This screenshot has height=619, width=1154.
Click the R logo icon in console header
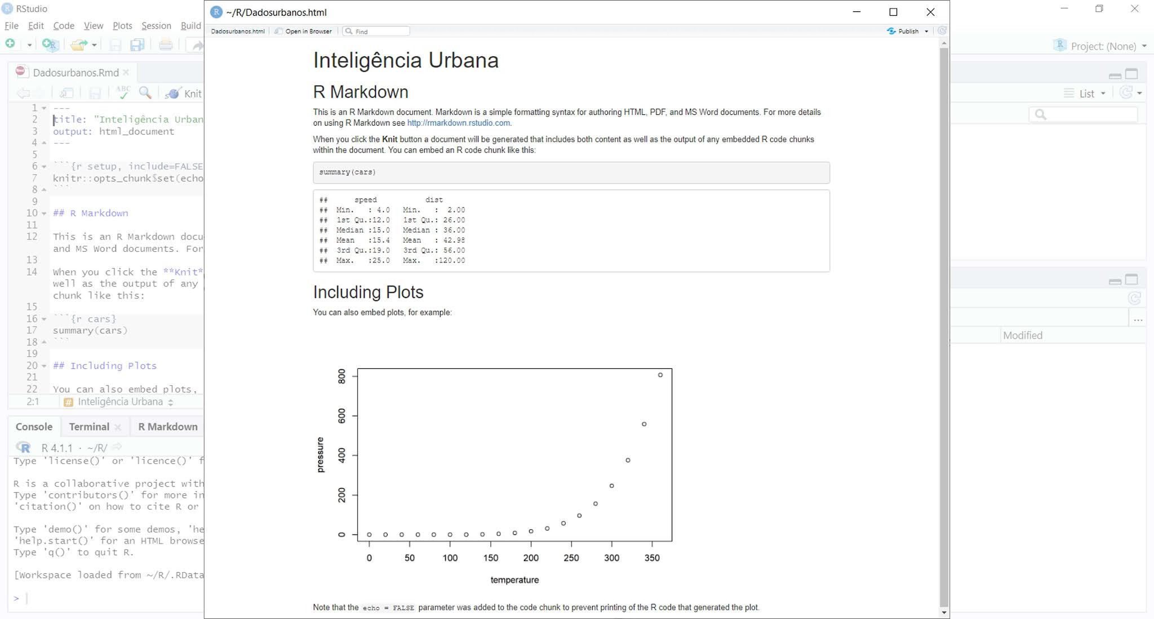(24, 447)
